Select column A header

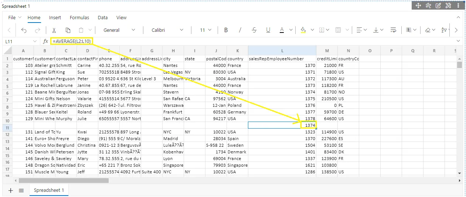tap(23, 51)
